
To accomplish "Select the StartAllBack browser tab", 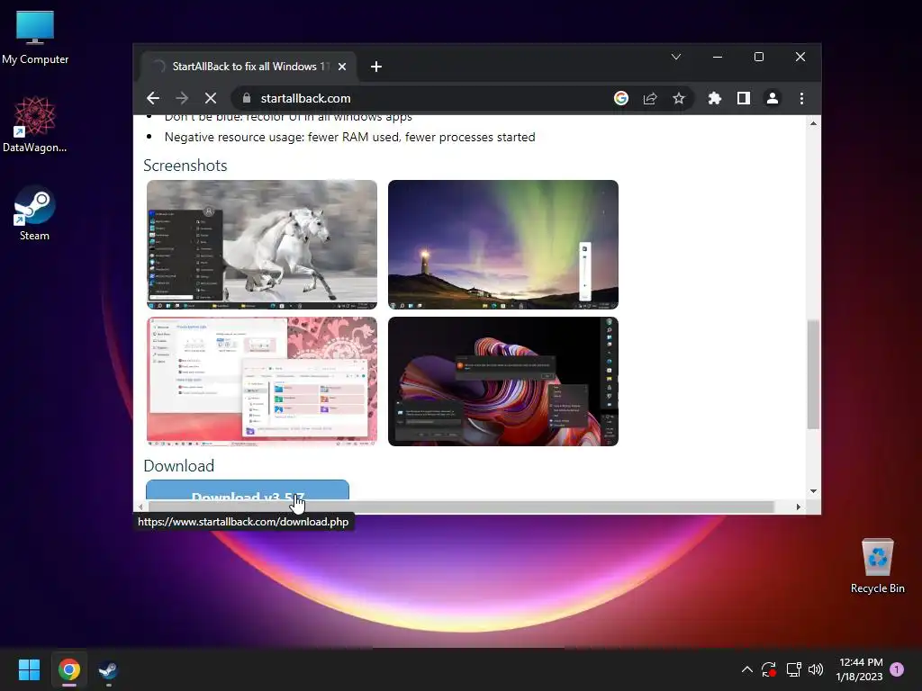I will [x=249, y=67].
